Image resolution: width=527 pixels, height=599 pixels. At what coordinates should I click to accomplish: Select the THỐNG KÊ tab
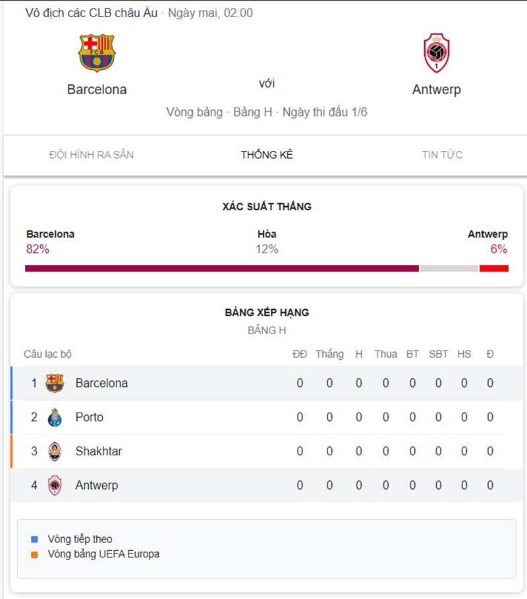click(x=267, y=155)
